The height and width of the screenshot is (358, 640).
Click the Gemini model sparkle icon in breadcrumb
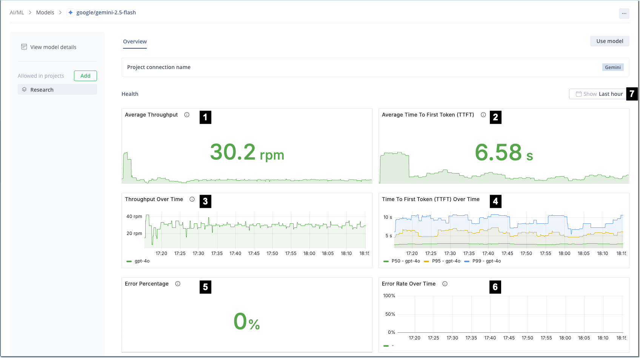(x=71, y=12)
